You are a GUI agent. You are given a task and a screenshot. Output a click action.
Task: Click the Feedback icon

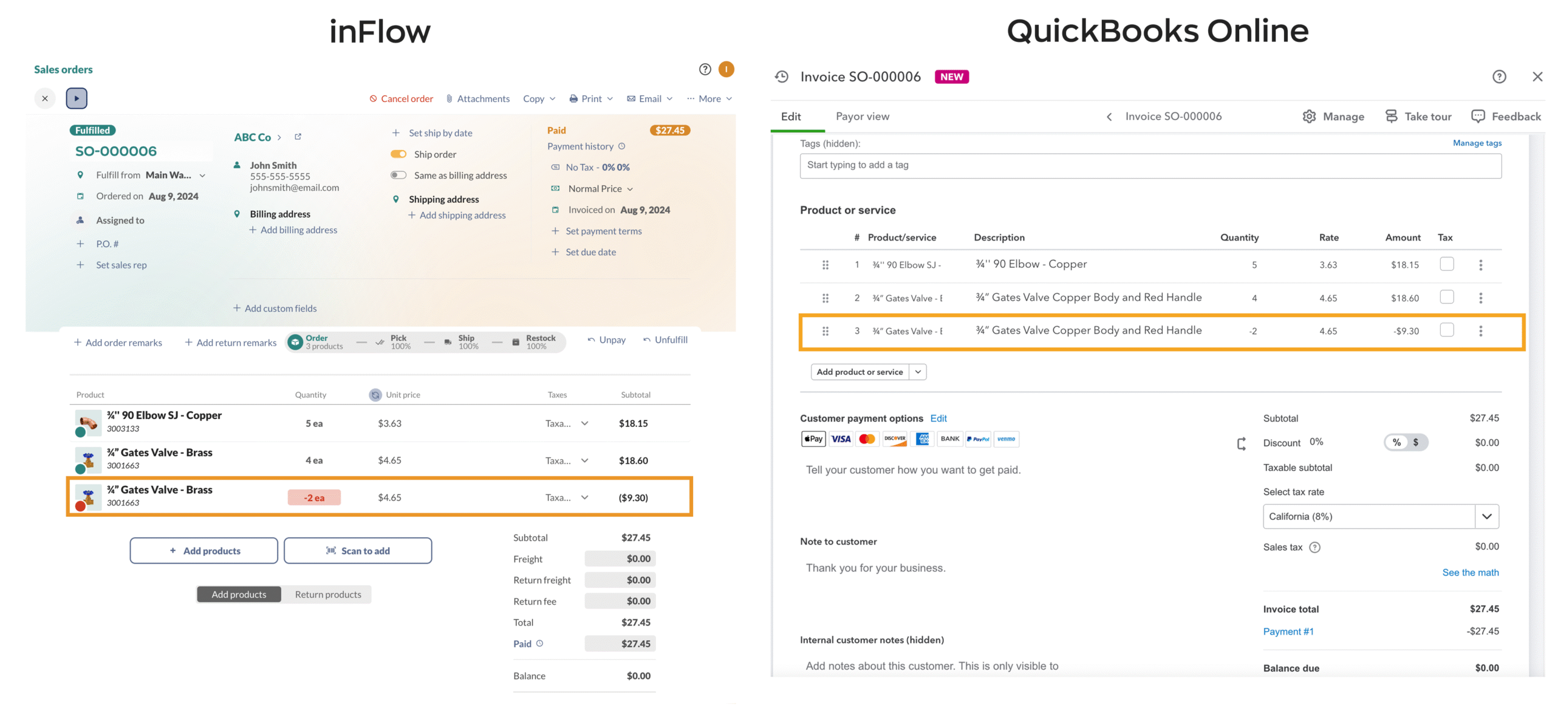click(1479, 116)
